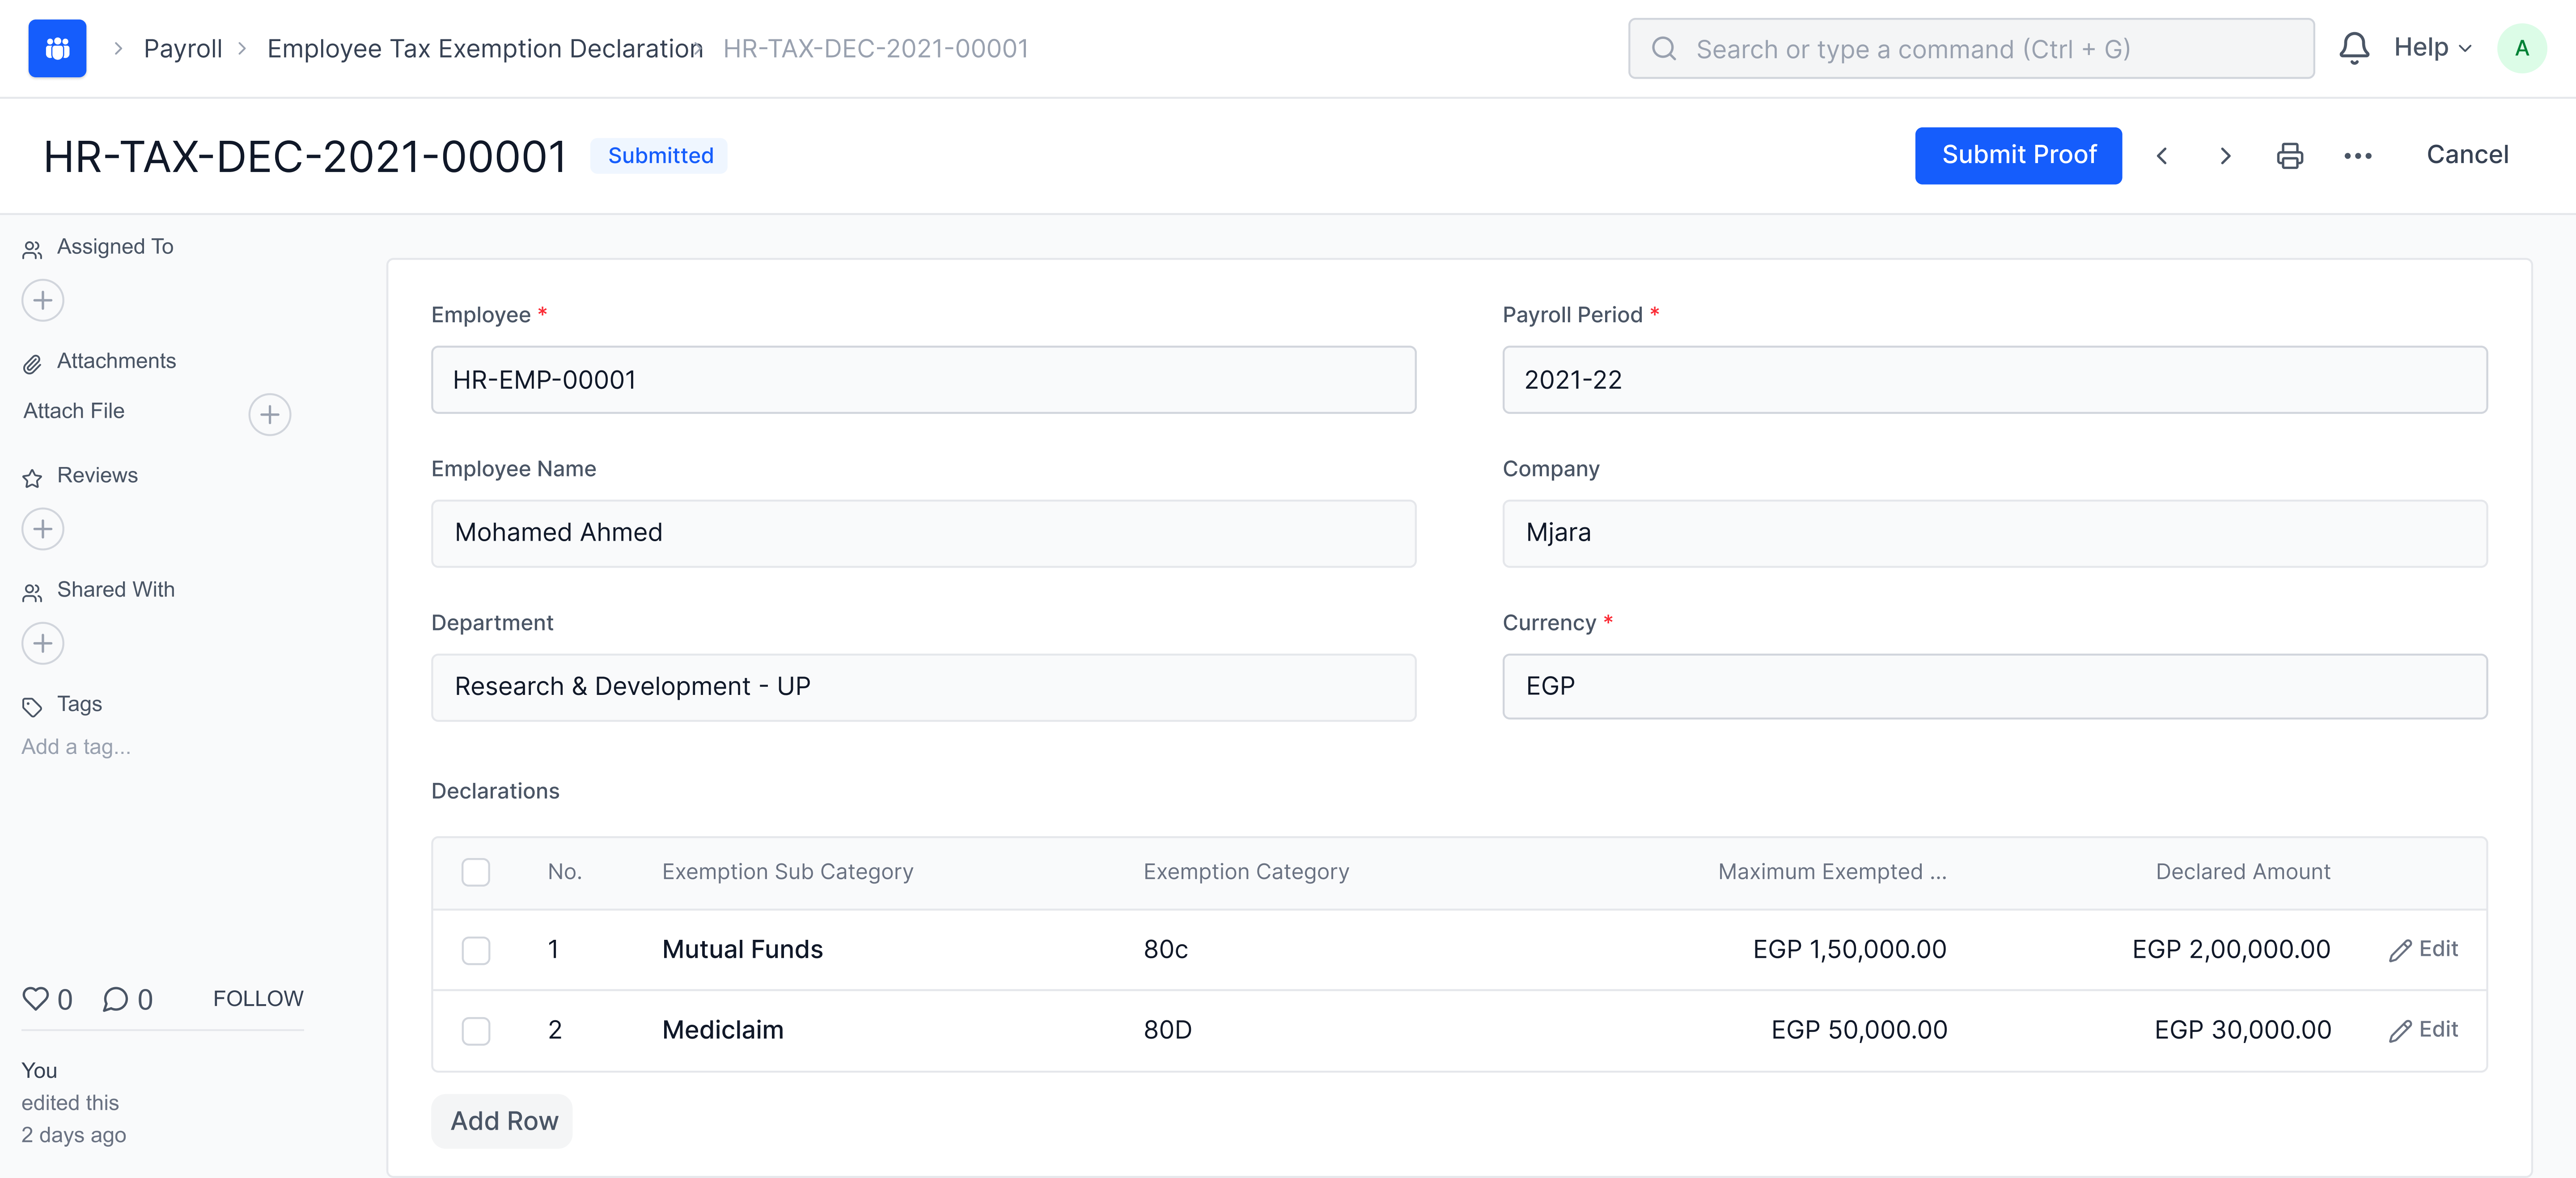
Task: Attach a file using plus icon
Action: (269, 415)
